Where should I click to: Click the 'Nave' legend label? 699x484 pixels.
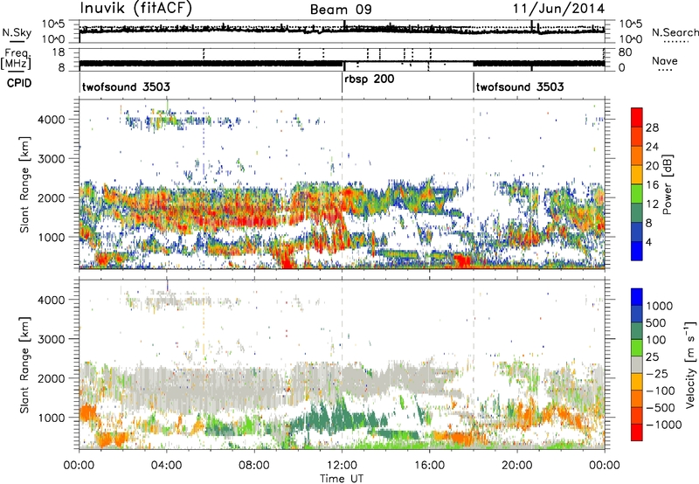[664, 60]
